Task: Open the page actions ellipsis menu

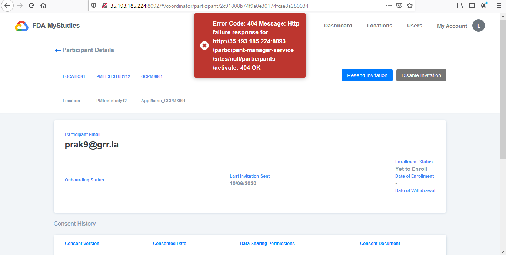Action: point(389,6)
